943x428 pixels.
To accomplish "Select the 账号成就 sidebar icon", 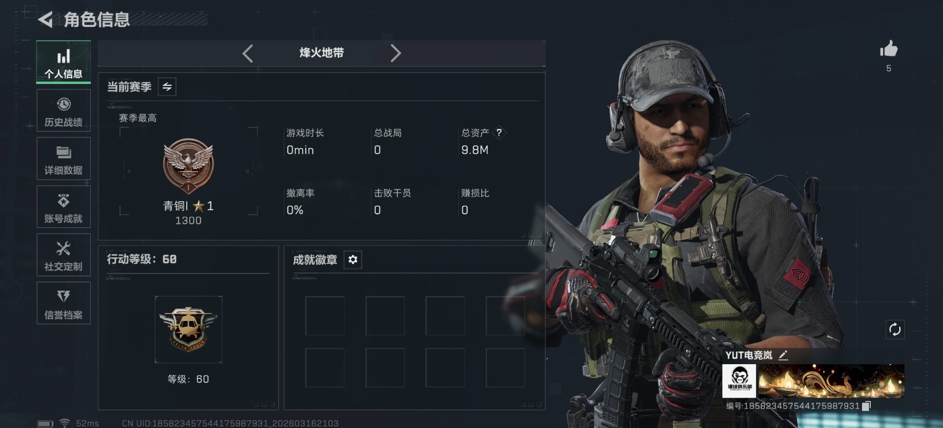I will (63, 207).
